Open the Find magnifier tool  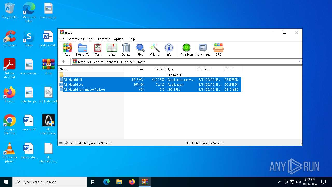pyautogui.click(x=140, y=50)
